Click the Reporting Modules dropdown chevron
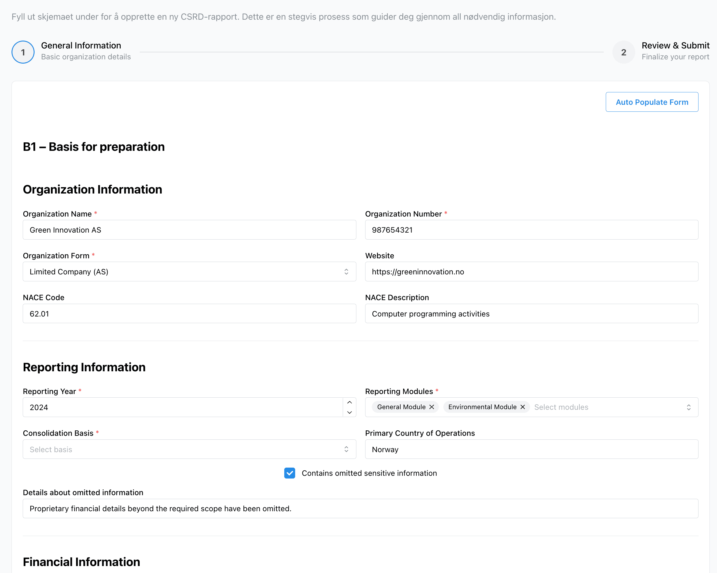The width and height of the screenshot is (717, 573). tap(689, 407)
